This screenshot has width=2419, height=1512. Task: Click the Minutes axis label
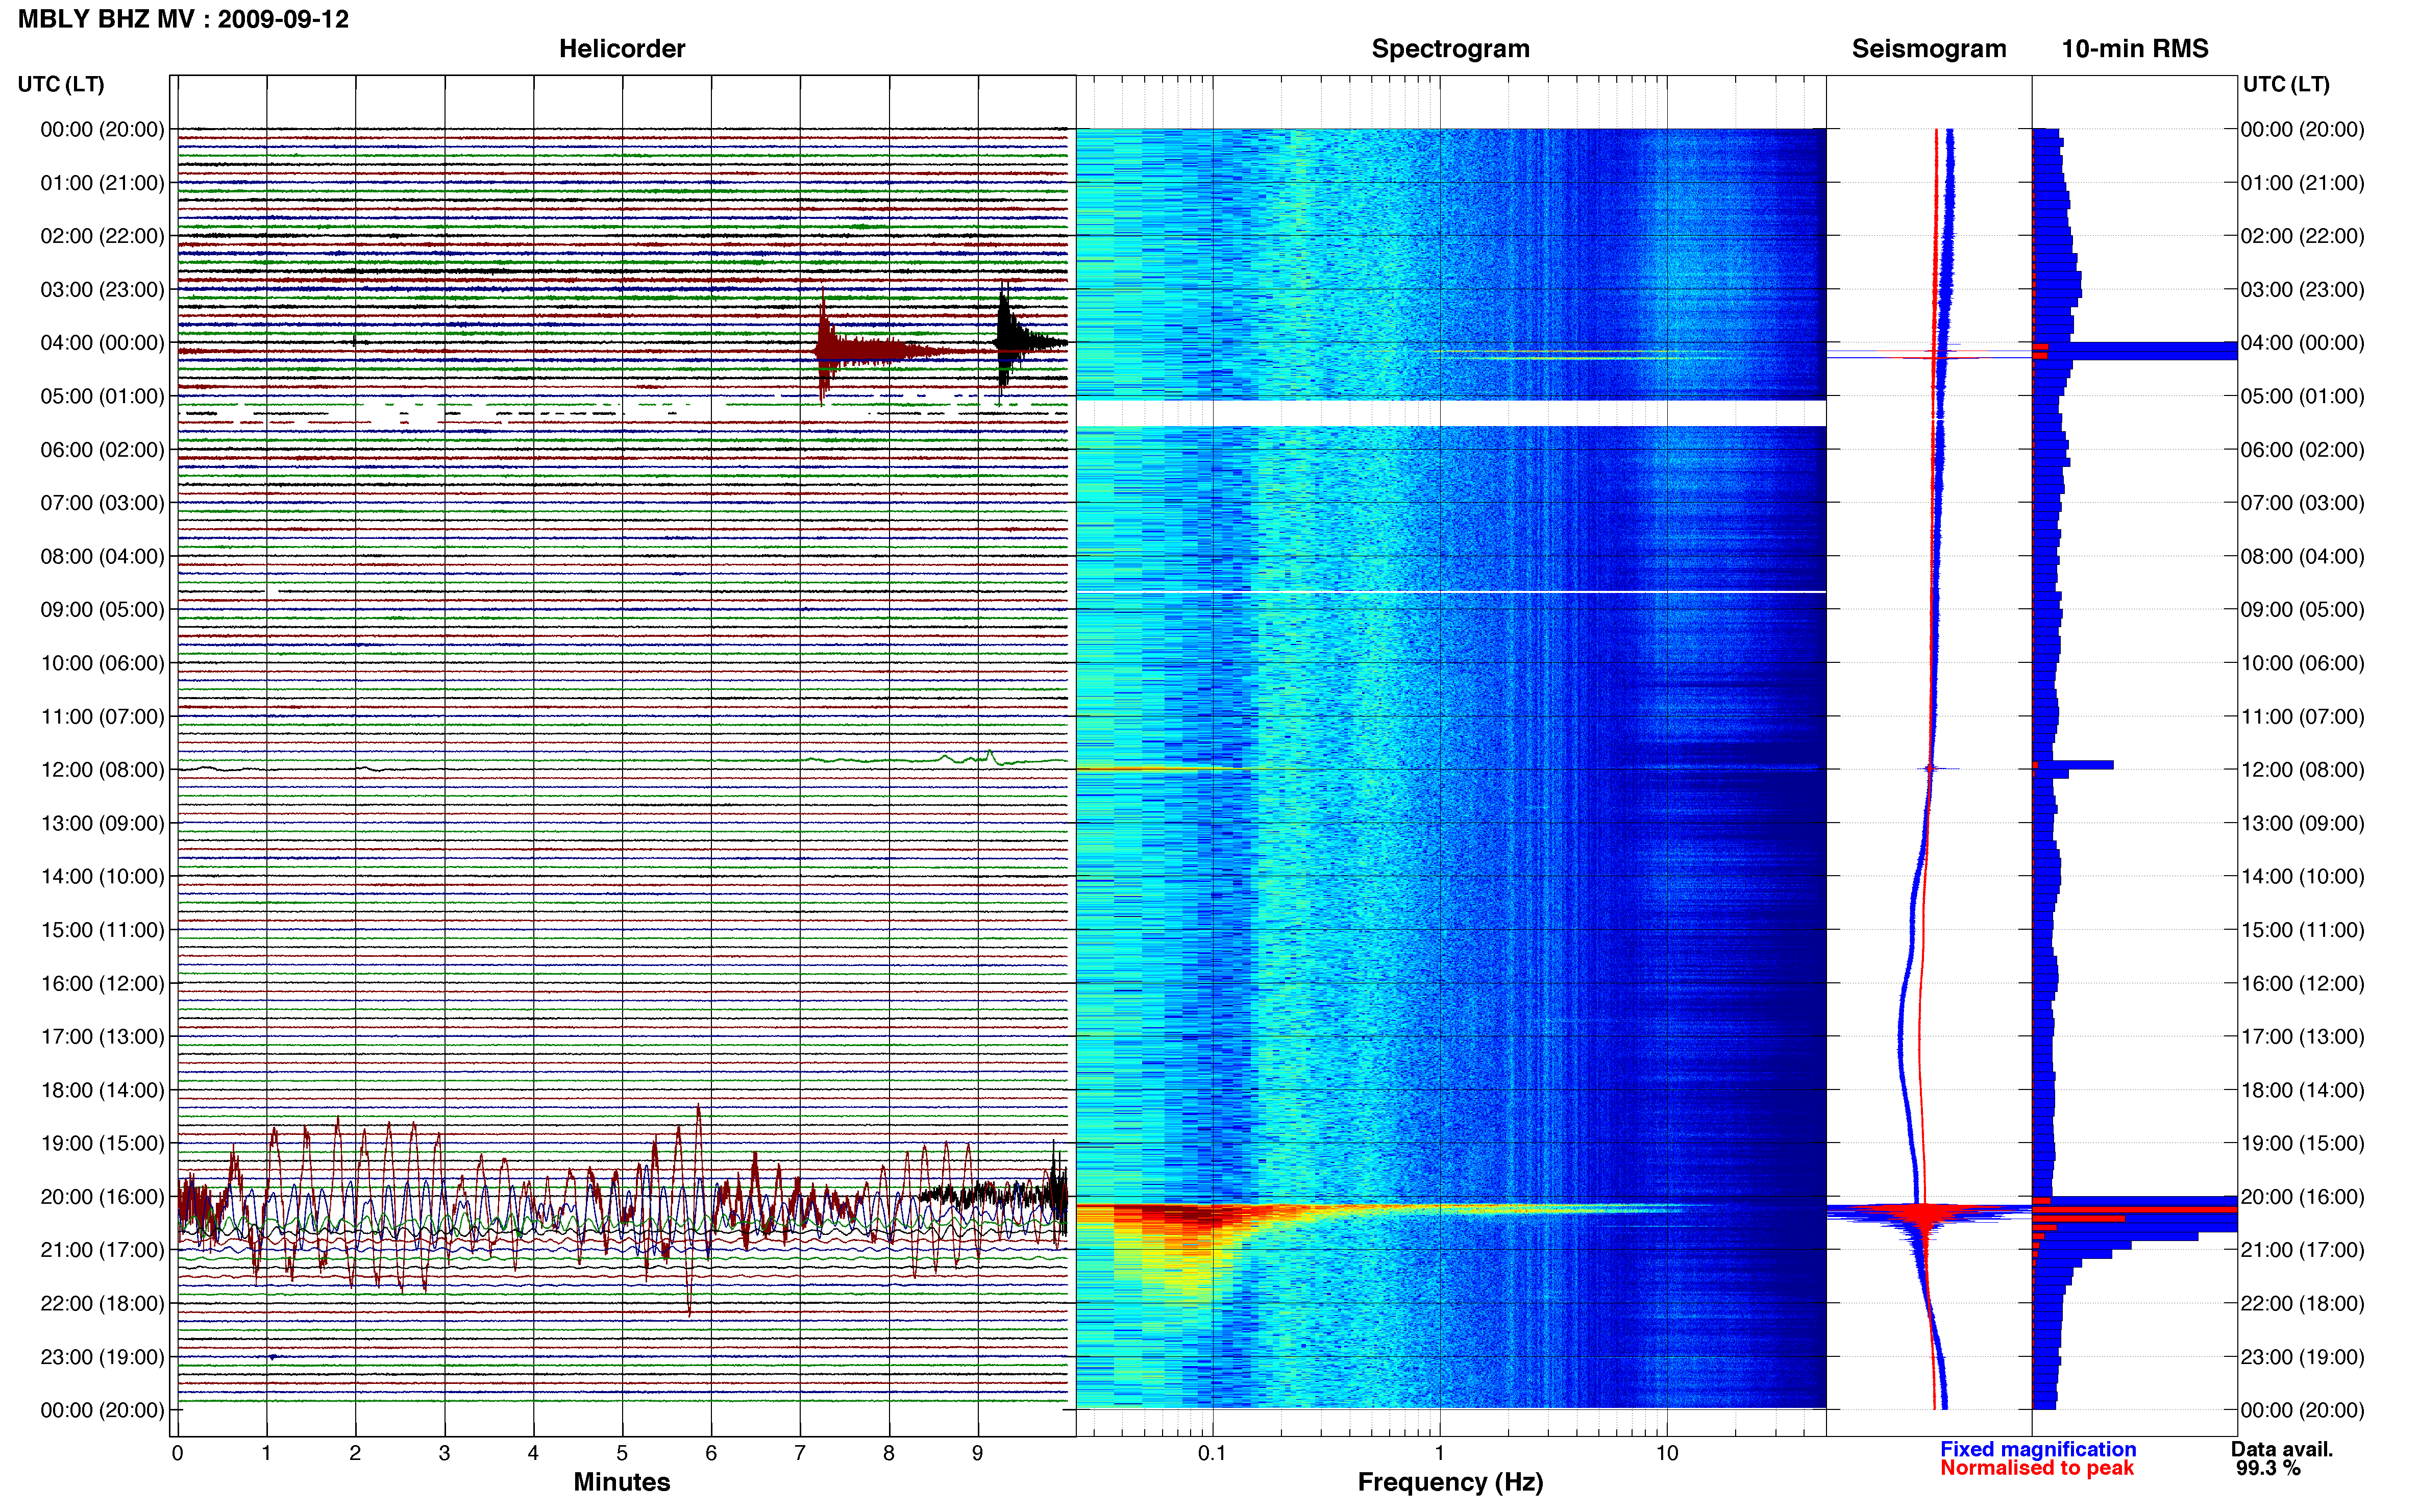622,1482
